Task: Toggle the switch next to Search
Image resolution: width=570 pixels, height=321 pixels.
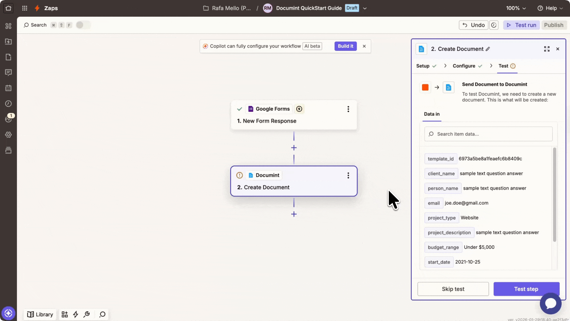Action: coord(83,25)
